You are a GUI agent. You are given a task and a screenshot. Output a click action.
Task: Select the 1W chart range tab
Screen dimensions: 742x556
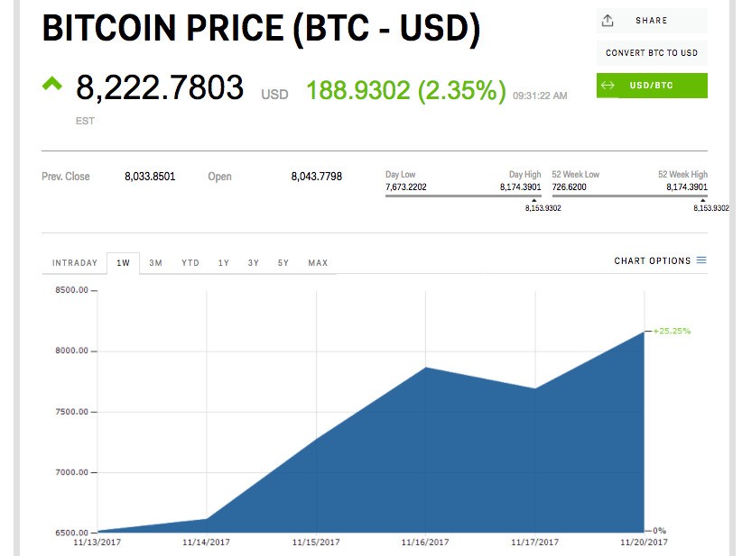pyautogui.click(x=124, y=263)
